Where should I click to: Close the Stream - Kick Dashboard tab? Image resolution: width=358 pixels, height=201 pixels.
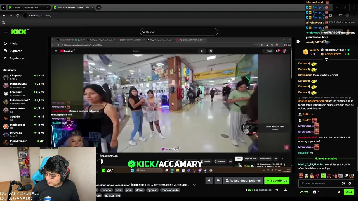48,8
